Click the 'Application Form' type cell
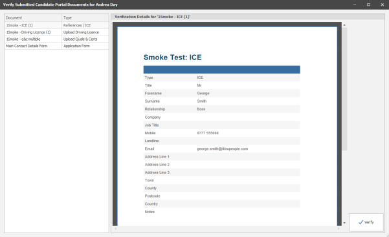389x237 pixels. 85,46
